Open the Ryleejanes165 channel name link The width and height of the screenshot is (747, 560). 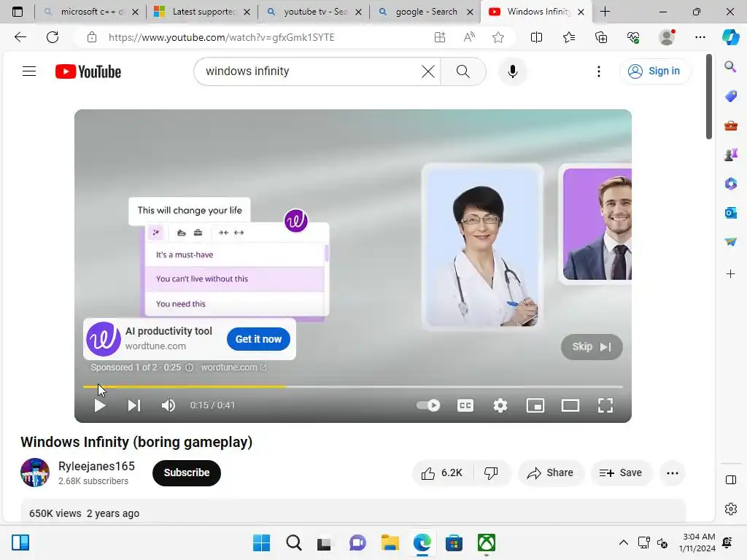tap(97, 466)
